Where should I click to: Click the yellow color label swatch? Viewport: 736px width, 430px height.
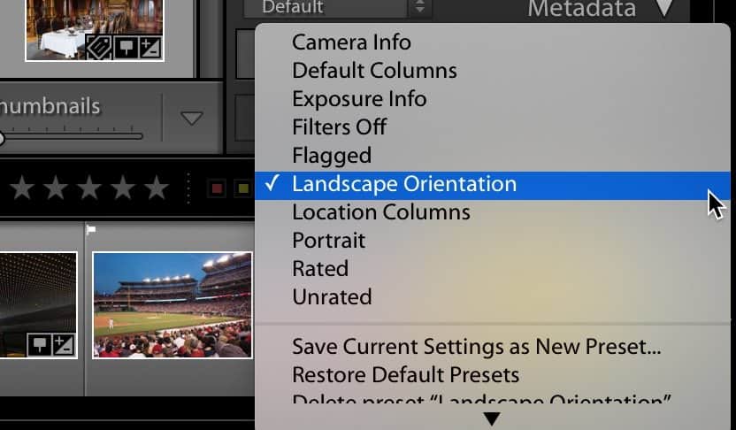(x=243, y=188)
